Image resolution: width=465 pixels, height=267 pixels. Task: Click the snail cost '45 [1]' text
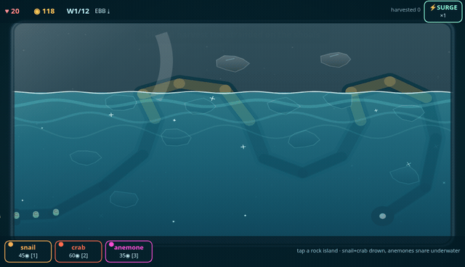coord(28,255)
